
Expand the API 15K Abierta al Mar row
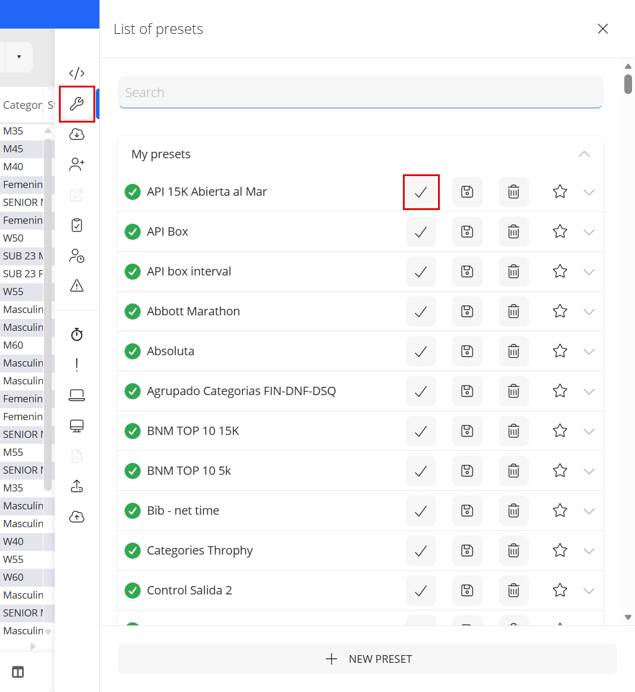coord(589,192)
